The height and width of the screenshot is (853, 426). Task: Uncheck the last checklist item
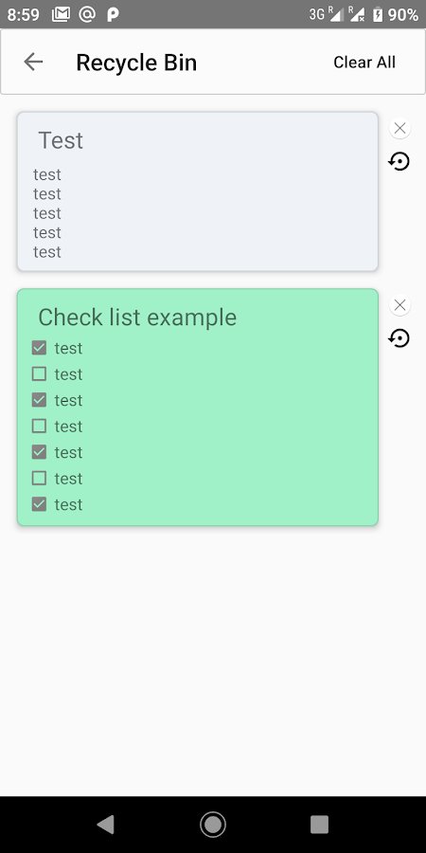tap(39, 504)
